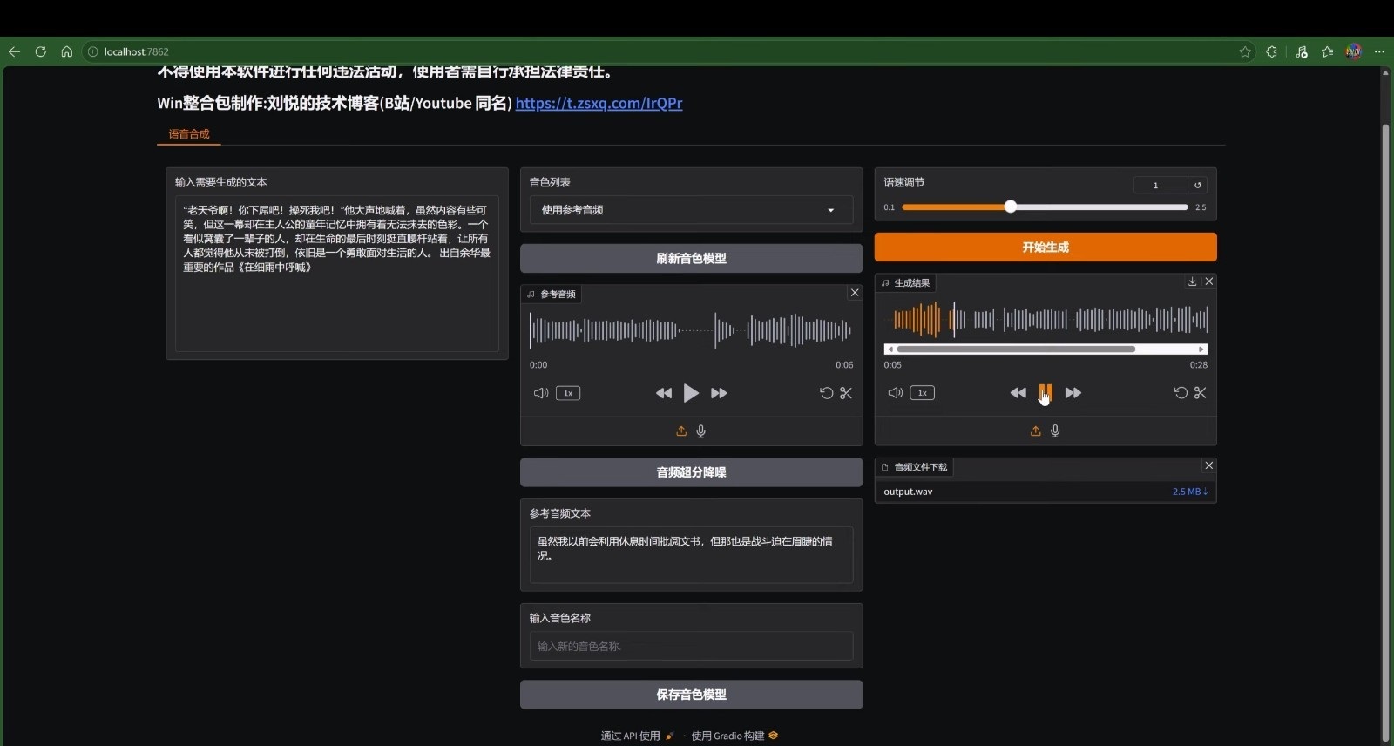
Task: Focus the 输入新的音色名称 input field
Action: click(691, 646)
